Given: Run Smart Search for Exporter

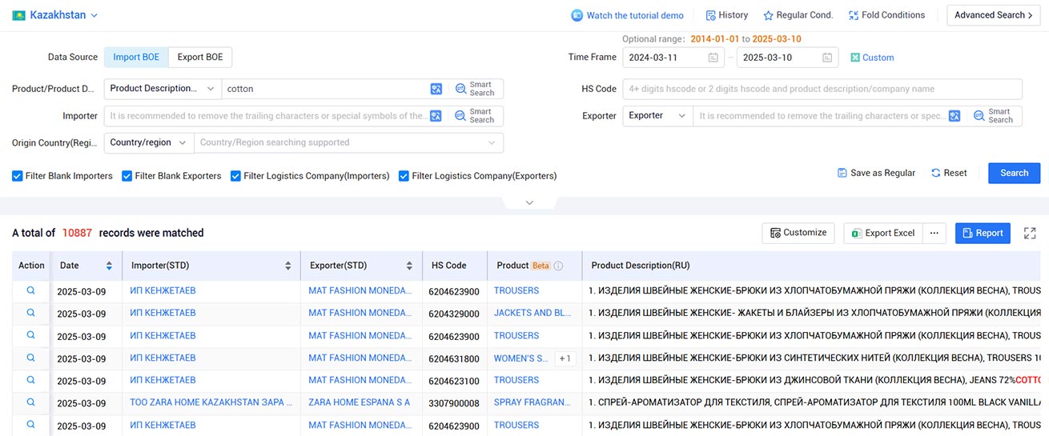Looking at the screenshot, I should click(994, 116).
